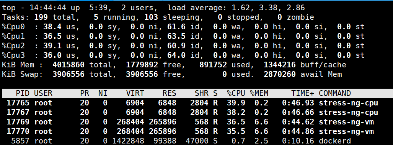393x145 pixels.
Task: Click the KiB Swap line
Action: tap(172, 75)
